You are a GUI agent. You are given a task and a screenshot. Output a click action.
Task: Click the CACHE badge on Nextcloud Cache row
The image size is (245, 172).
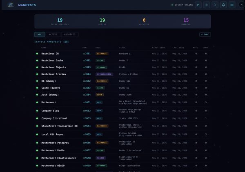click(100, 61)
